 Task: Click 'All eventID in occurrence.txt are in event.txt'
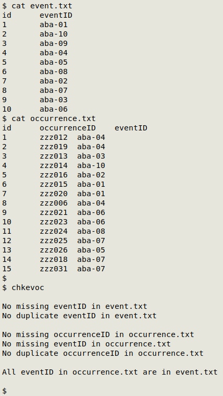point(110,372)
